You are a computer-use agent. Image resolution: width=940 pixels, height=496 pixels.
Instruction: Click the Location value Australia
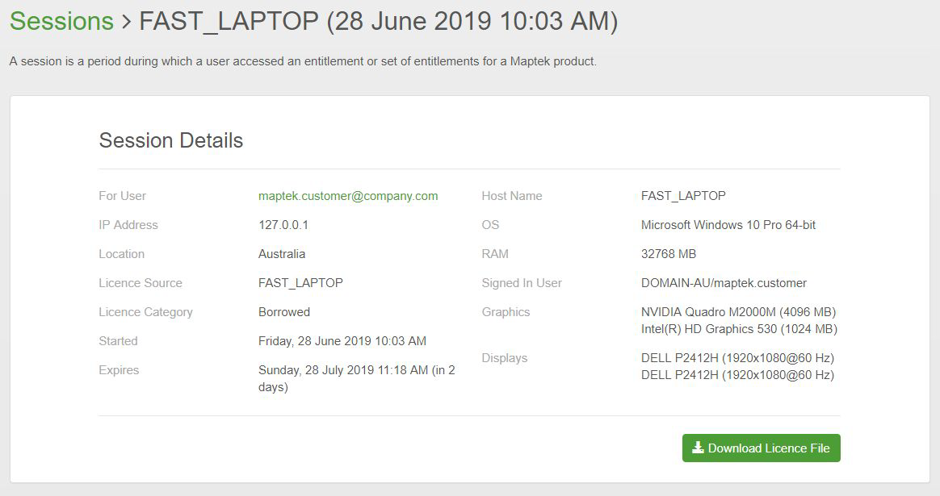pos(282,254)
